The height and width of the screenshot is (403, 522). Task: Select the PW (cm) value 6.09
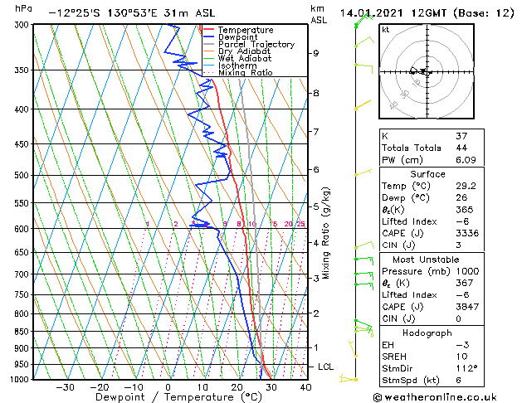[466, 160]
